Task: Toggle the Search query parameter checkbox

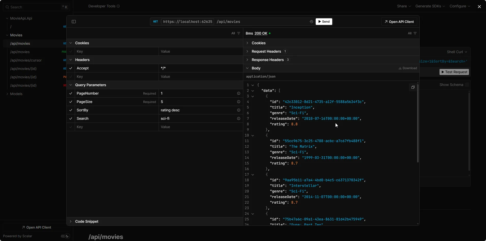Action: [71, 118]
